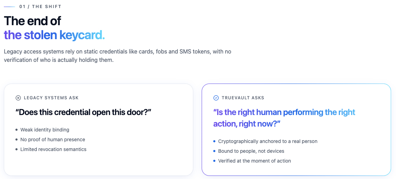The width and height of the screenshot is (396, 179).
Task: Click the "Does this credential open this door?" quote
Action: pos(83,112)
